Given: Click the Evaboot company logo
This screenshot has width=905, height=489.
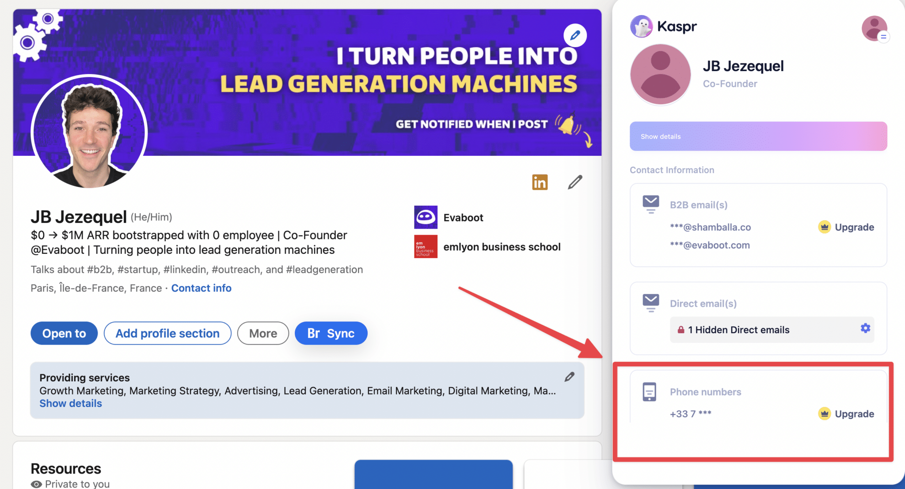Looking at the screenshot, I should (425, 217).
